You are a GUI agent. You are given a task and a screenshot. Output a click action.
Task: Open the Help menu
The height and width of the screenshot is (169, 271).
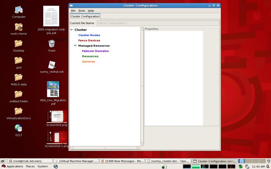click(x=91, y=11)
